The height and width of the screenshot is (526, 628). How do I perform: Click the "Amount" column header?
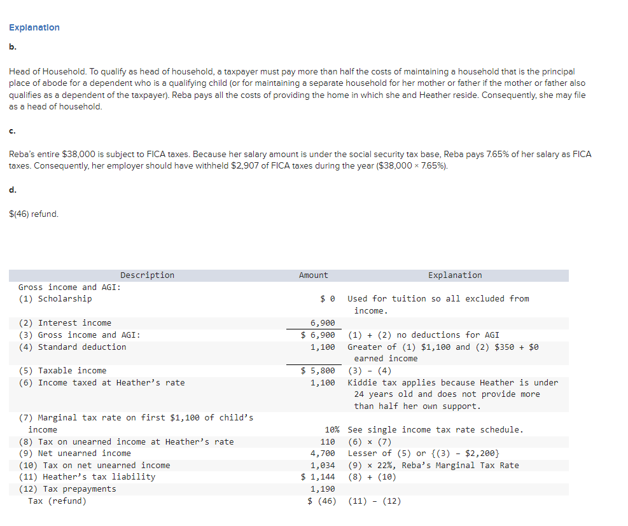pyautogui.click(x=313, y=275)
